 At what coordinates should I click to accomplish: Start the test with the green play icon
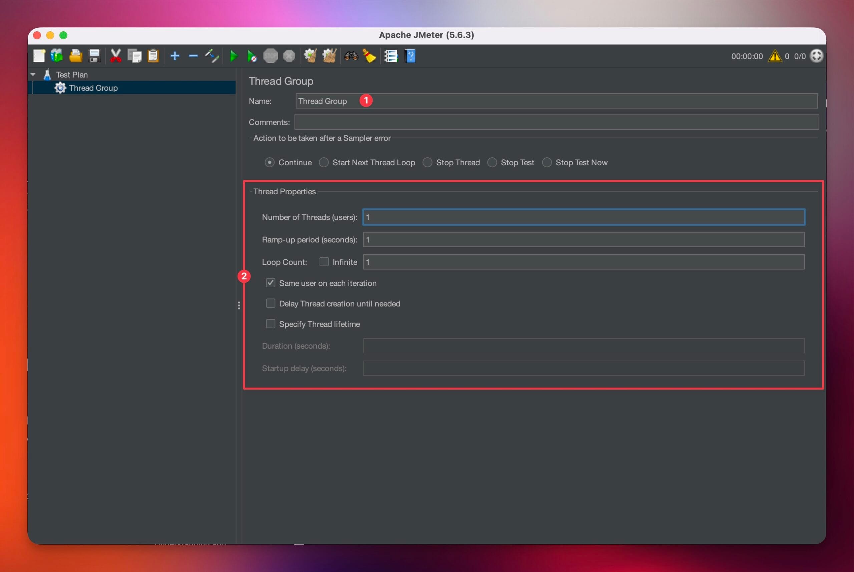[233, 56]
